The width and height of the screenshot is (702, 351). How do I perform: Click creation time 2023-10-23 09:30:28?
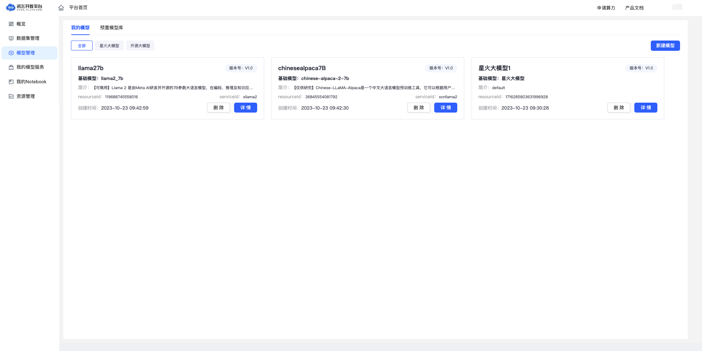click(x=525, y=108)
